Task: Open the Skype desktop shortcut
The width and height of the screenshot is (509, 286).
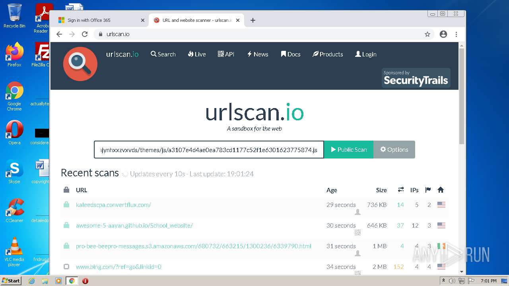Action: point(14,171)
